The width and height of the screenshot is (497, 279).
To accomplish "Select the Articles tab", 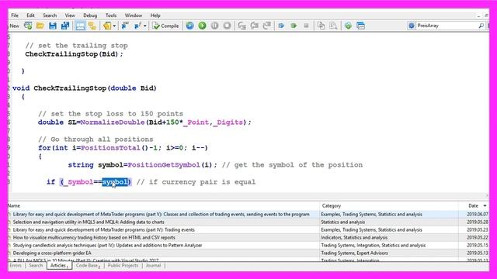I will point(59,265).
